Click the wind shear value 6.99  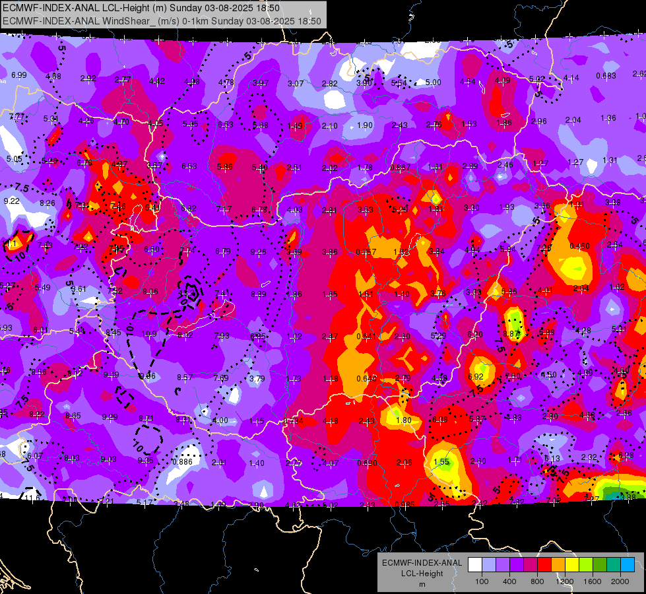19,75
